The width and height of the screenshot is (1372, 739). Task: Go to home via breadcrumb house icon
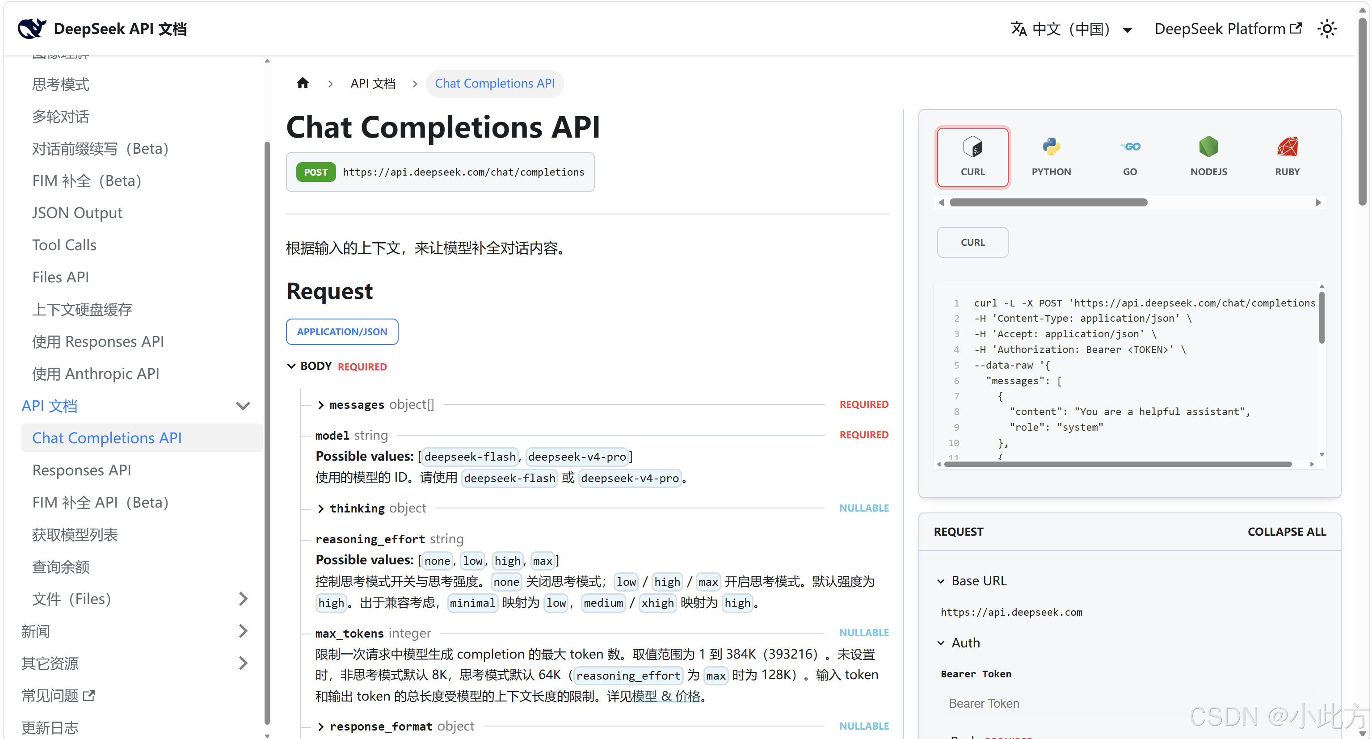[303, 83]
